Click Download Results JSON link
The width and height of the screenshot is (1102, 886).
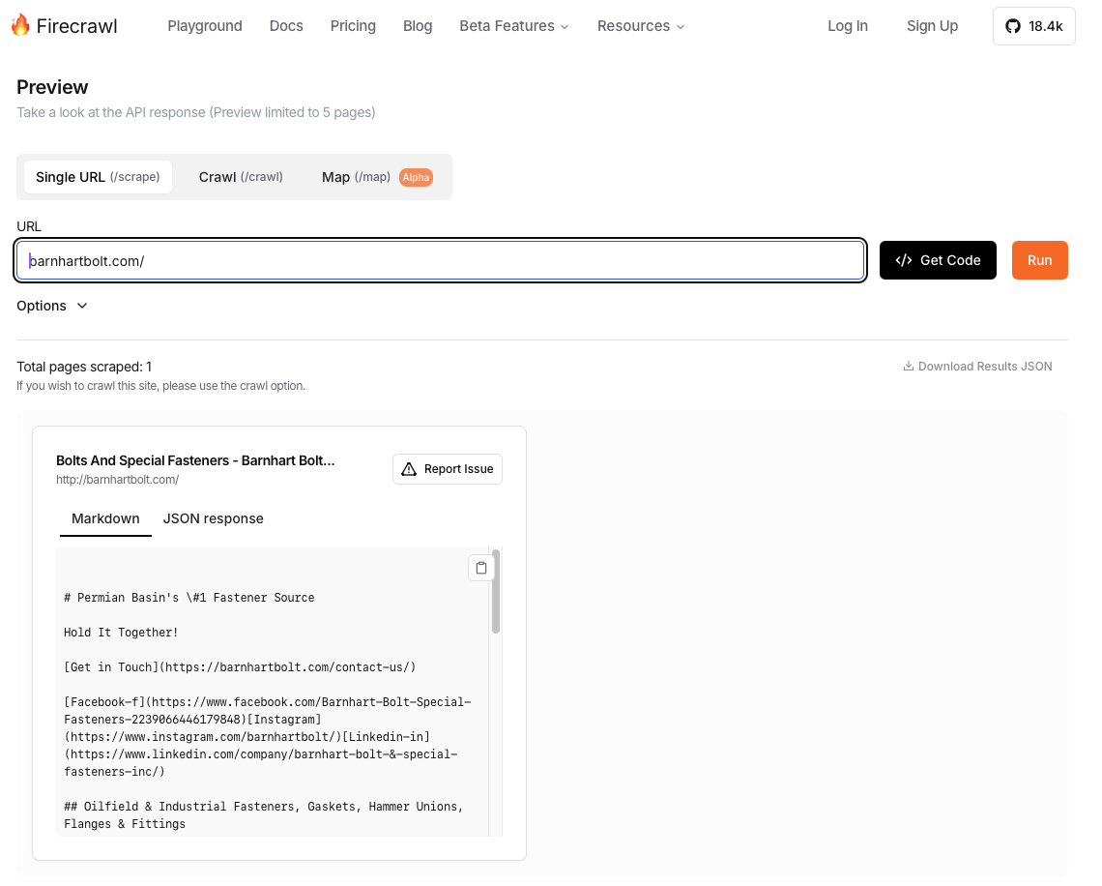pyautogui.click(x=977, y=367)
